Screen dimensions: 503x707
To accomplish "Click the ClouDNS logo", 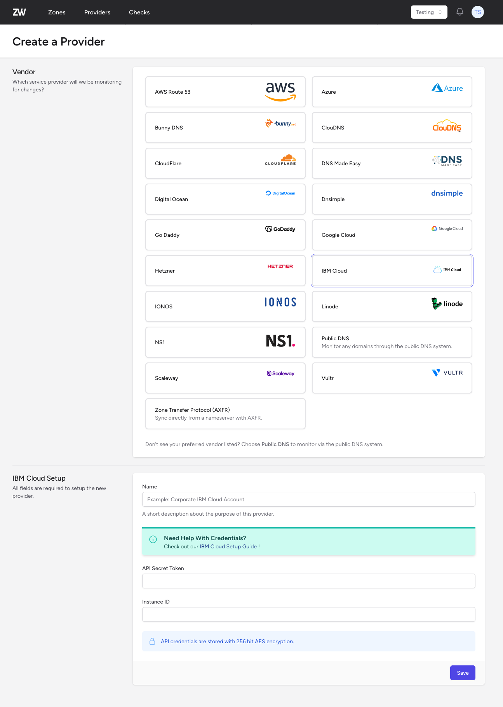I will [x=447, y=126].
